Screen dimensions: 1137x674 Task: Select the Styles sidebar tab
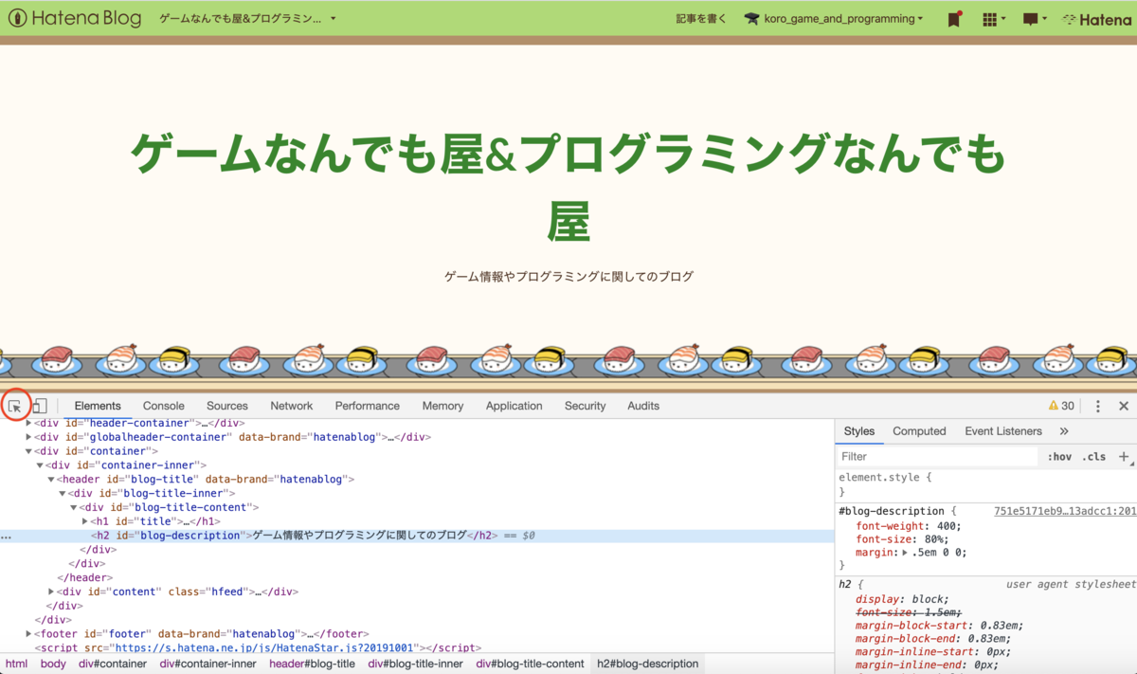pyautogui.click(x=859, y=431)
